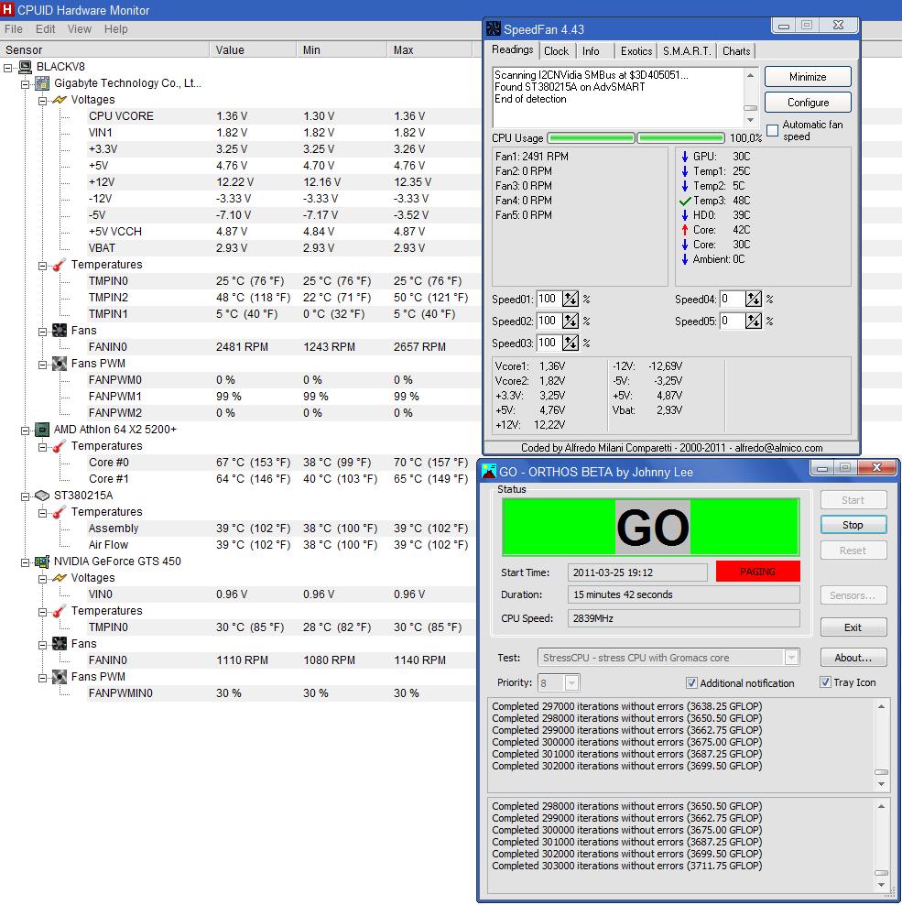Click the AMD Athlon Temperatures thermometer icon
Image resolution: width=902 pixels, height=905 pixels.
pyautogui.click(x=60, y=446)
